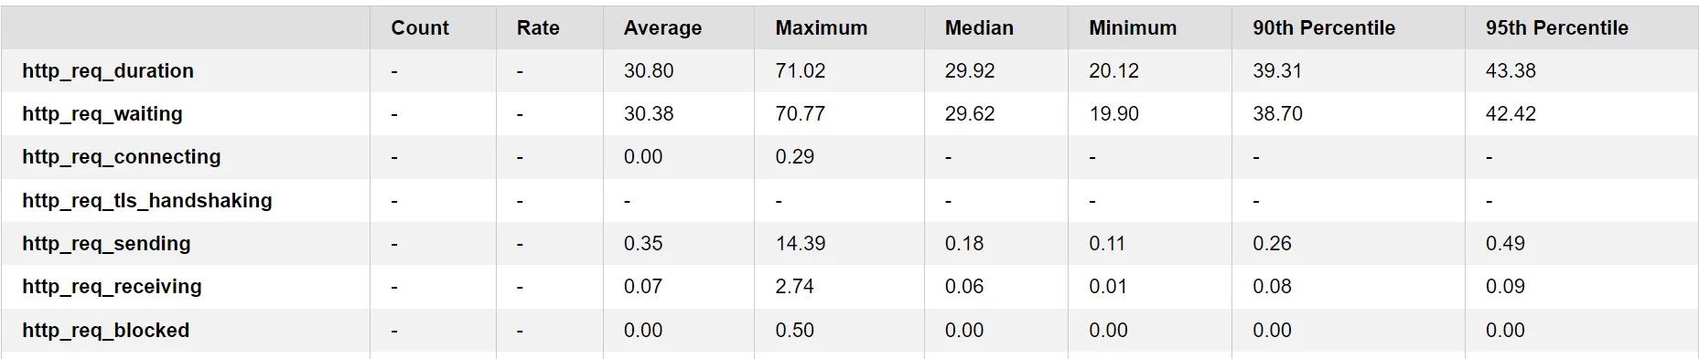Select the http_req_receiving row label
The image size is (1699, 359).
(x=112, y=287)
